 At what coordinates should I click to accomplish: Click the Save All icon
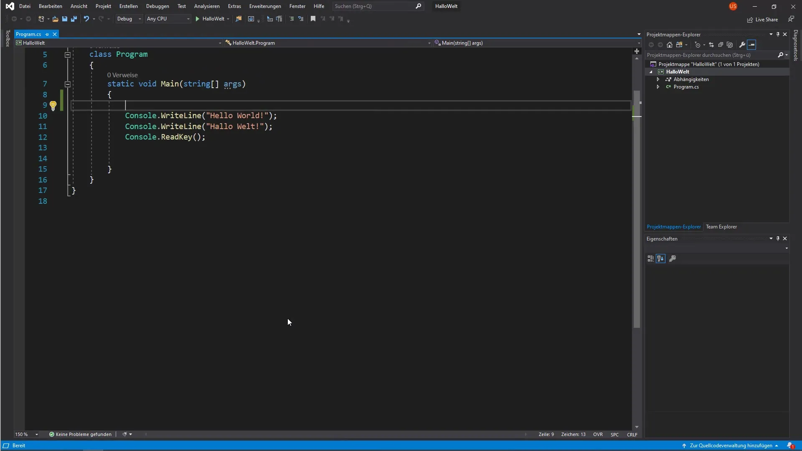(x=74, y=19)
